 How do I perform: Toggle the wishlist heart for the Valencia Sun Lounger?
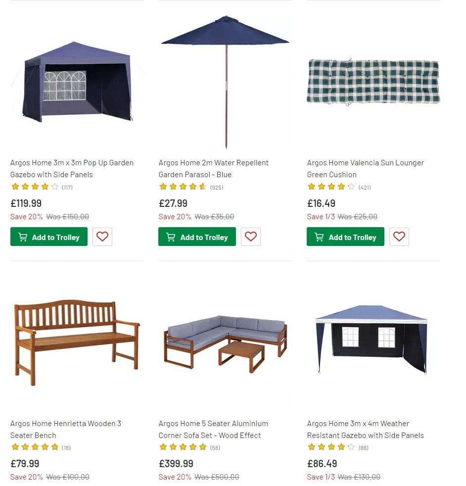(399, 237)
